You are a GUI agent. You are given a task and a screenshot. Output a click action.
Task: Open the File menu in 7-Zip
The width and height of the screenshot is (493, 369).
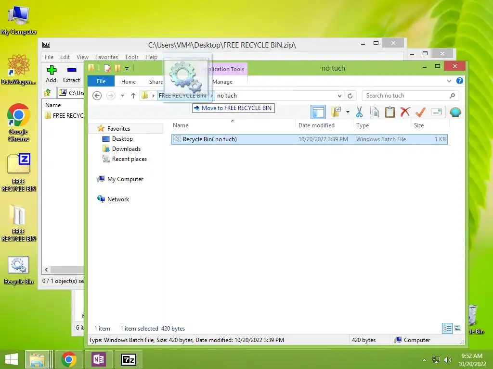click(49, 57)
